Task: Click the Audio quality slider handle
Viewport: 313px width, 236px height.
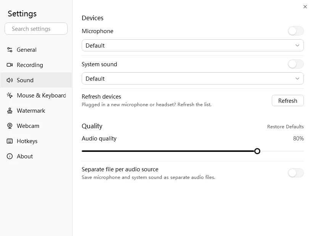Action: point(257,151)
